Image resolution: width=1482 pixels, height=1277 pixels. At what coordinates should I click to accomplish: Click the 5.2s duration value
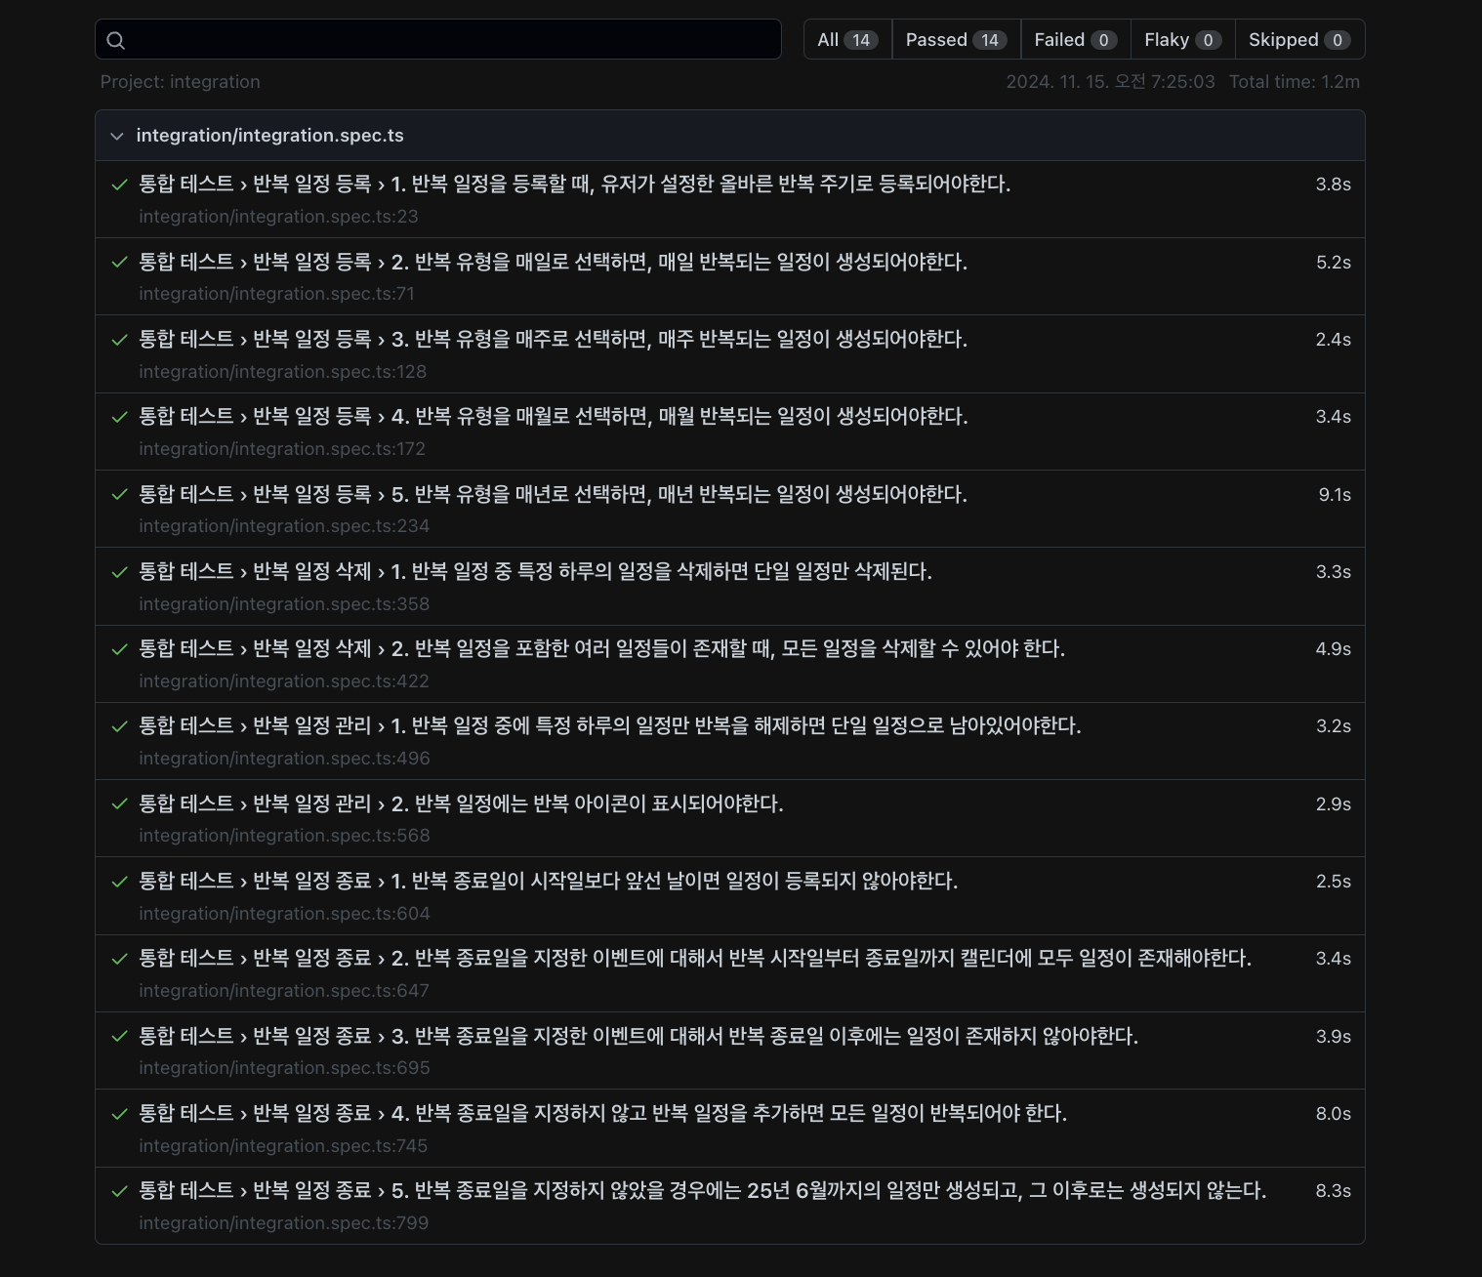(x=1334, y=263)
